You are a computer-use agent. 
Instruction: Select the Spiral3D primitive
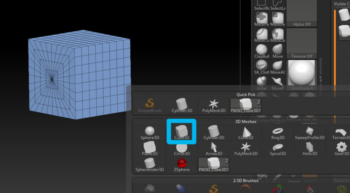(278, 149)
